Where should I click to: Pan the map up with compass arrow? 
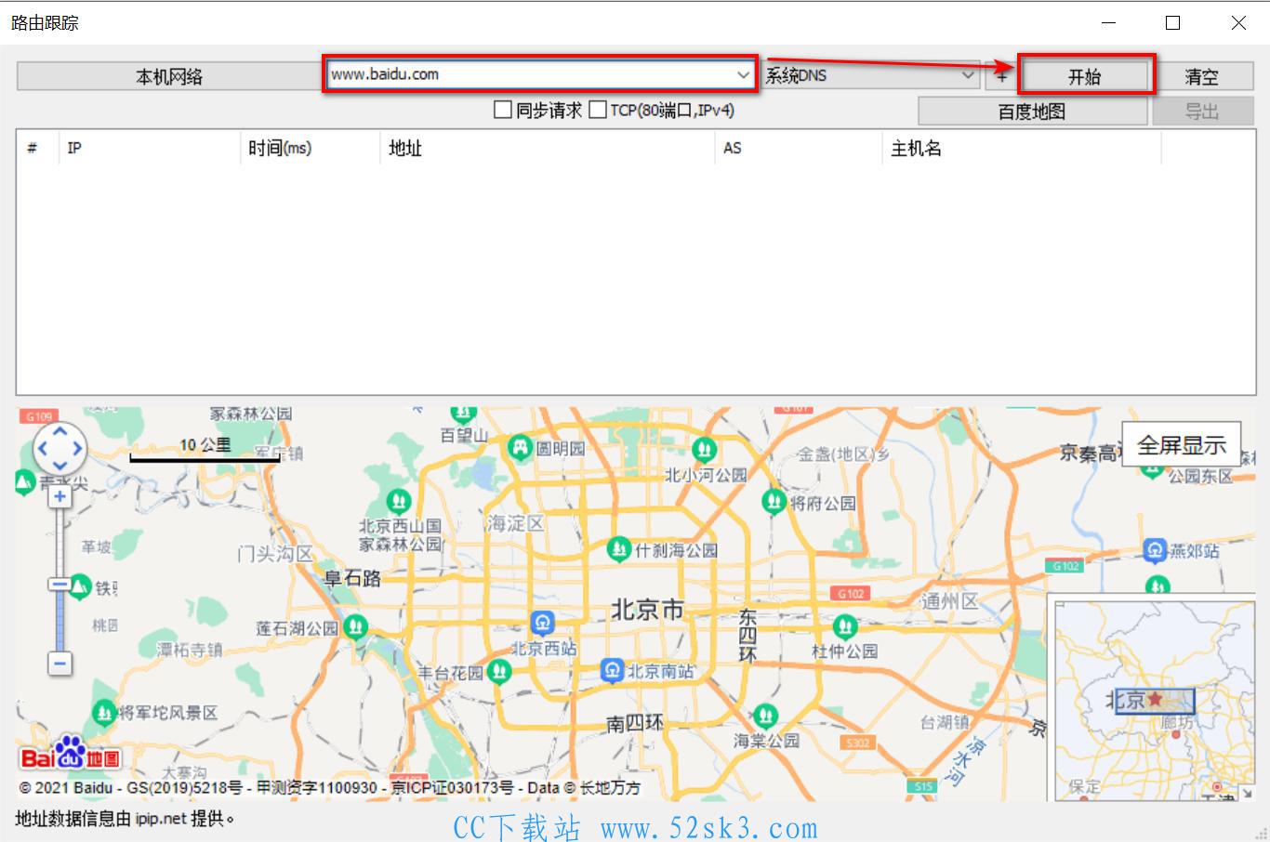click(60, 430)
